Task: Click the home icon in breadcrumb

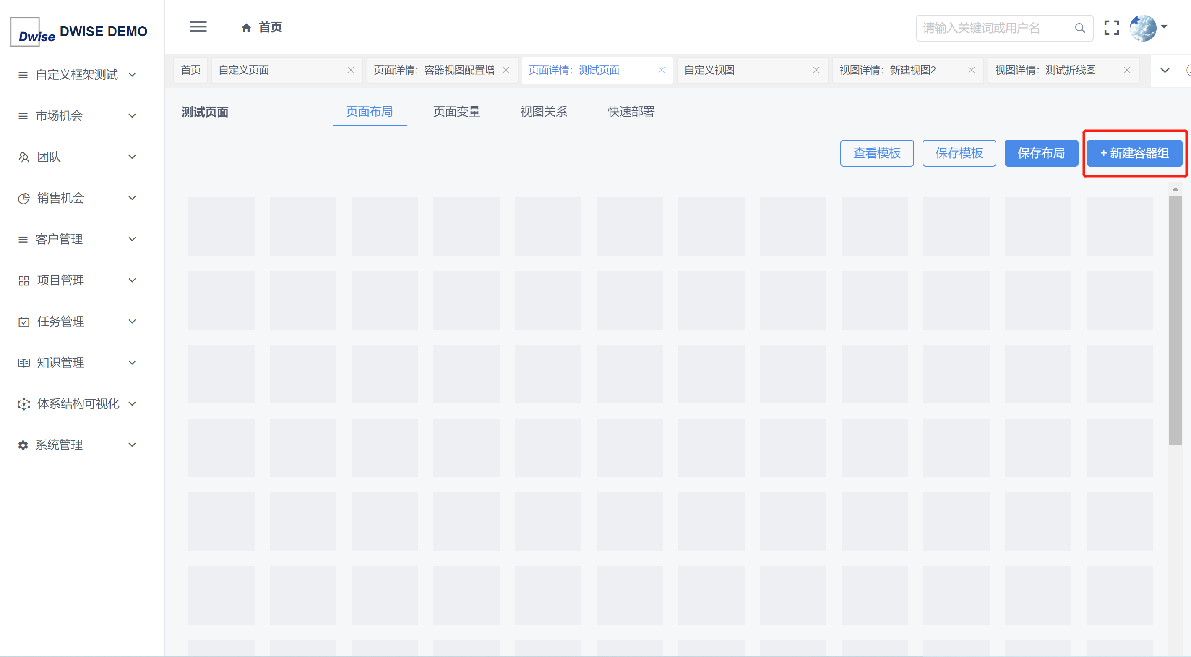Action: [246, 28]
